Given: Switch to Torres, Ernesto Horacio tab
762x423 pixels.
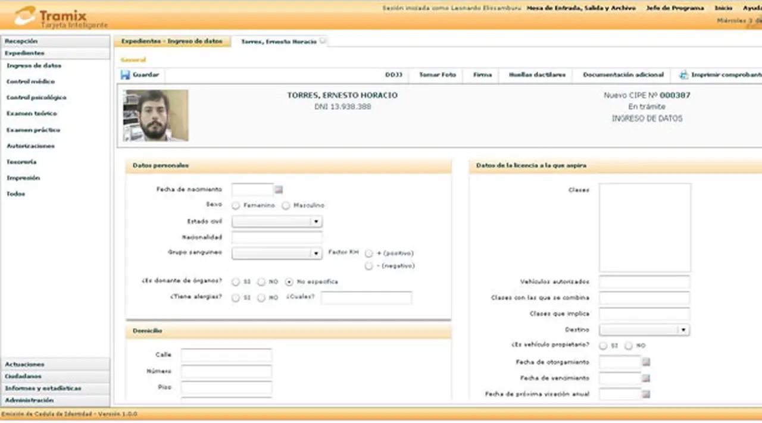Looking at the screenshot, I should [279, 42].
